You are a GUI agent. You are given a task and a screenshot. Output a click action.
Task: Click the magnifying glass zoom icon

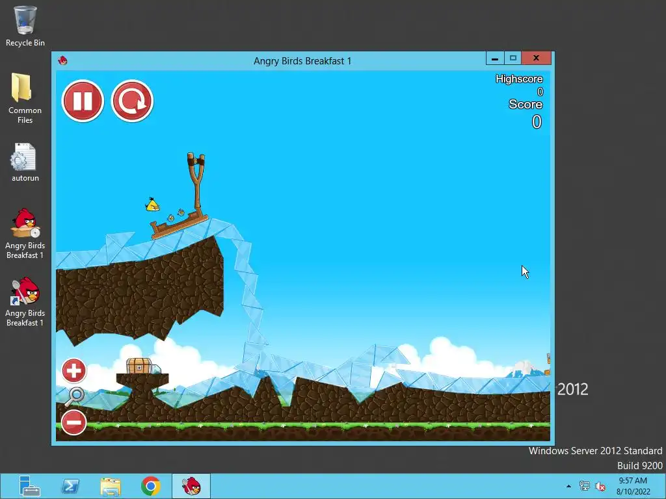(75, 397)
